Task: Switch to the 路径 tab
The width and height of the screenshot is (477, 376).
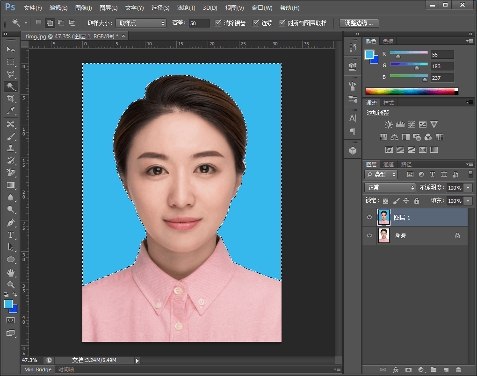Action: tap(406, 164)
